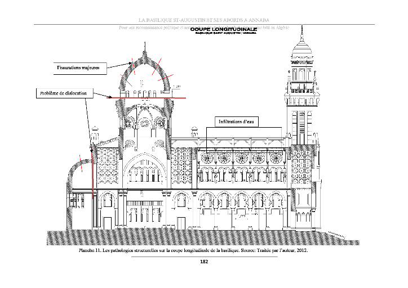Click the large central arch under the dome
The width and height of the screenshot is (408, 288).
tap(145, 169)
